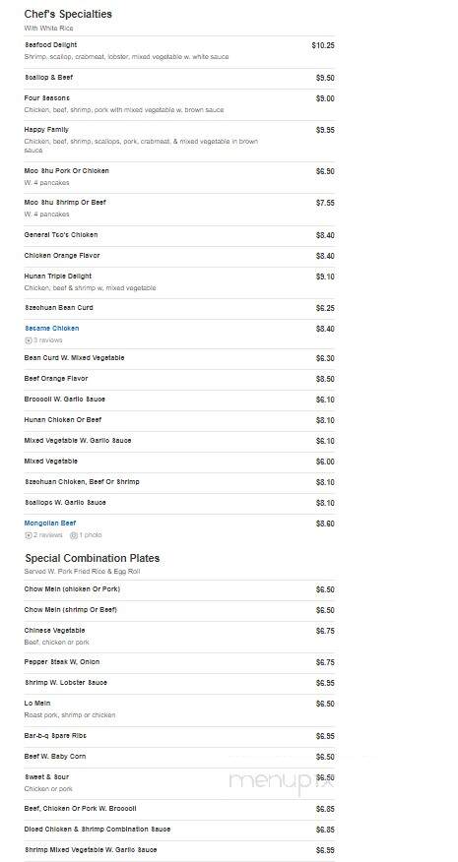Viewport: 458px width, 862px height.
Task: Open the 1 photo link under Mongolian Beef
Action: tap(91, 535)
